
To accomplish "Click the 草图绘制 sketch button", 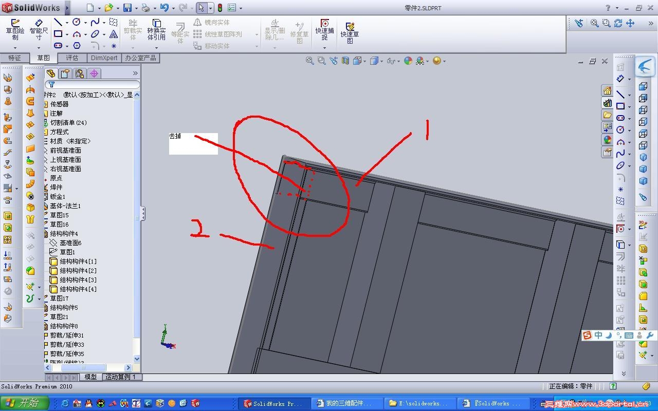I will [x=15, y=30].
